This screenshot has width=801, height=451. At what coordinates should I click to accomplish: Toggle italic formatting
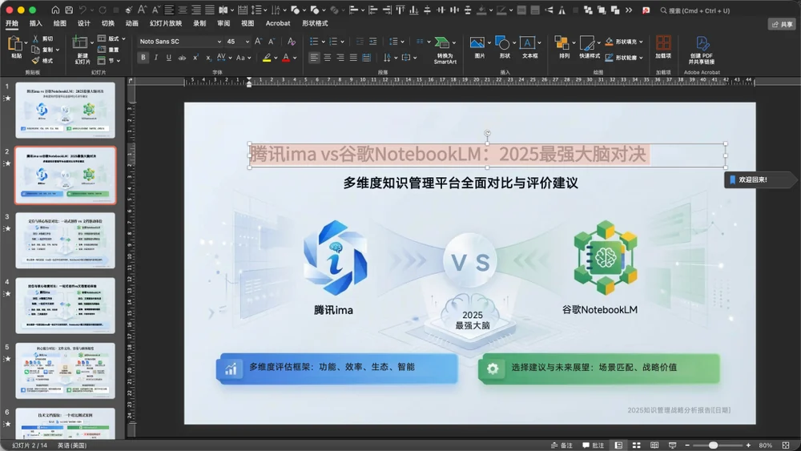tap(156, 58)
